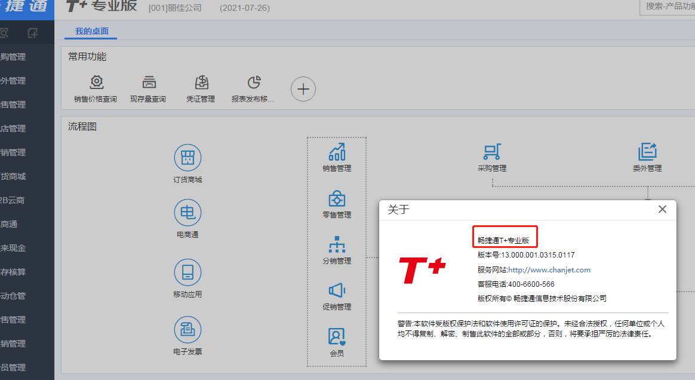The image size is (695, 380).
Task: Click the 警告 copyright warning paragraph
Action: [x=531, y=329]
